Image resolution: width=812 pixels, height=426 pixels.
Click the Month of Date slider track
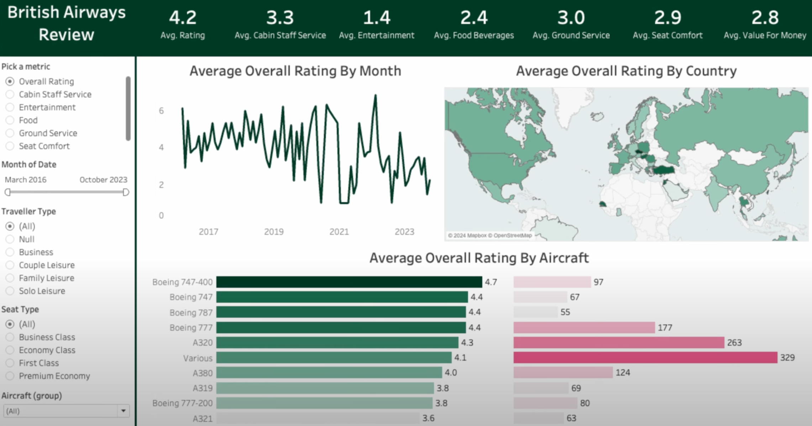point(67,192)
